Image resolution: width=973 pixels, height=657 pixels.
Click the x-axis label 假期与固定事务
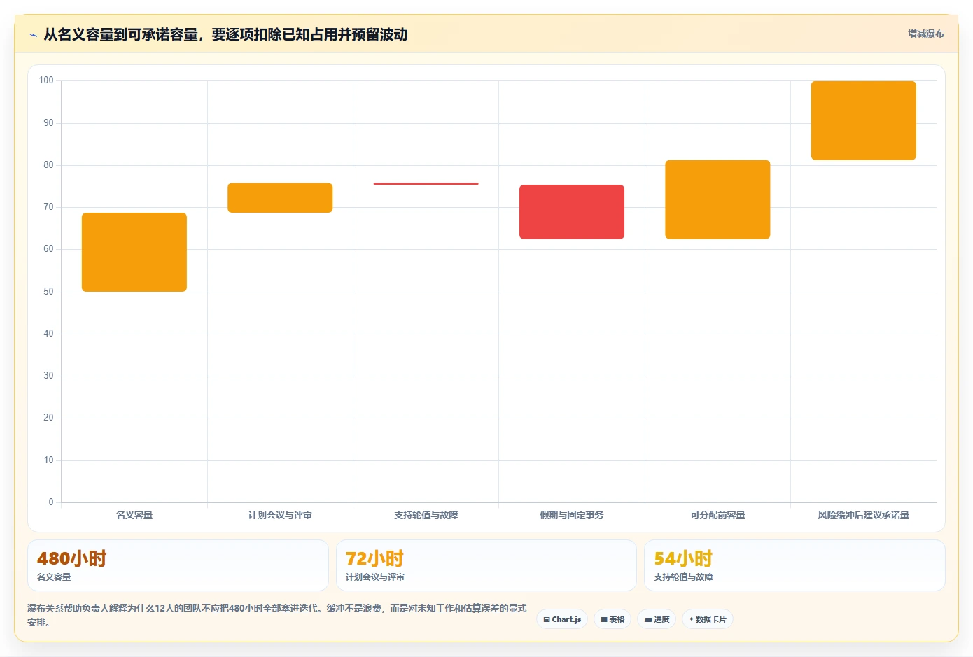tap(572, 515)
